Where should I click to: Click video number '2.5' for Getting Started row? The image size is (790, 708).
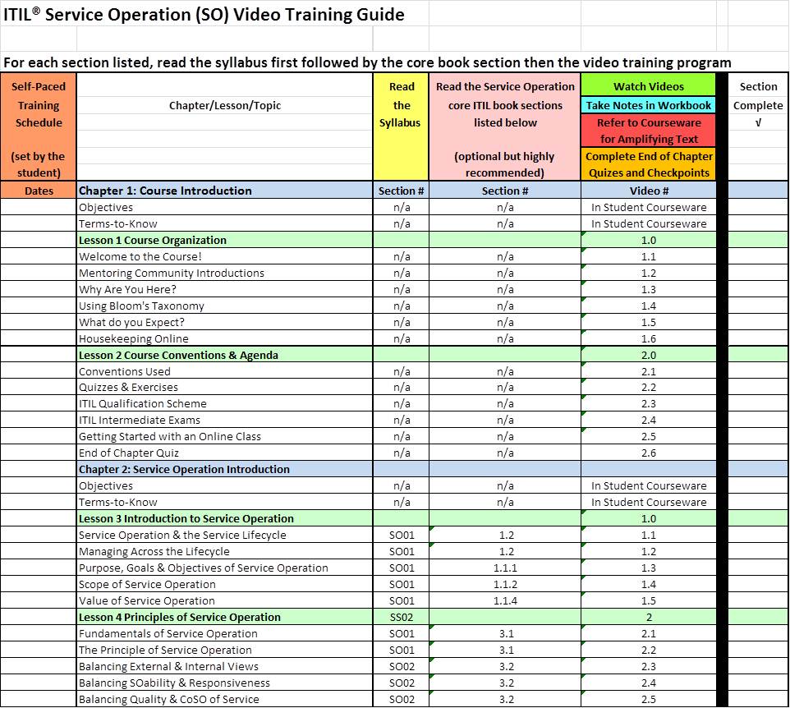(x=648, y=436)
